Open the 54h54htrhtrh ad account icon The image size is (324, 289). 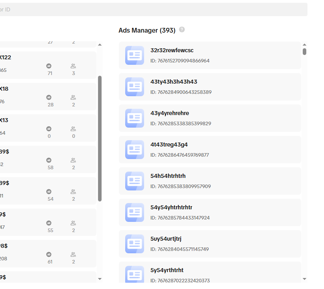pos(135,181)
